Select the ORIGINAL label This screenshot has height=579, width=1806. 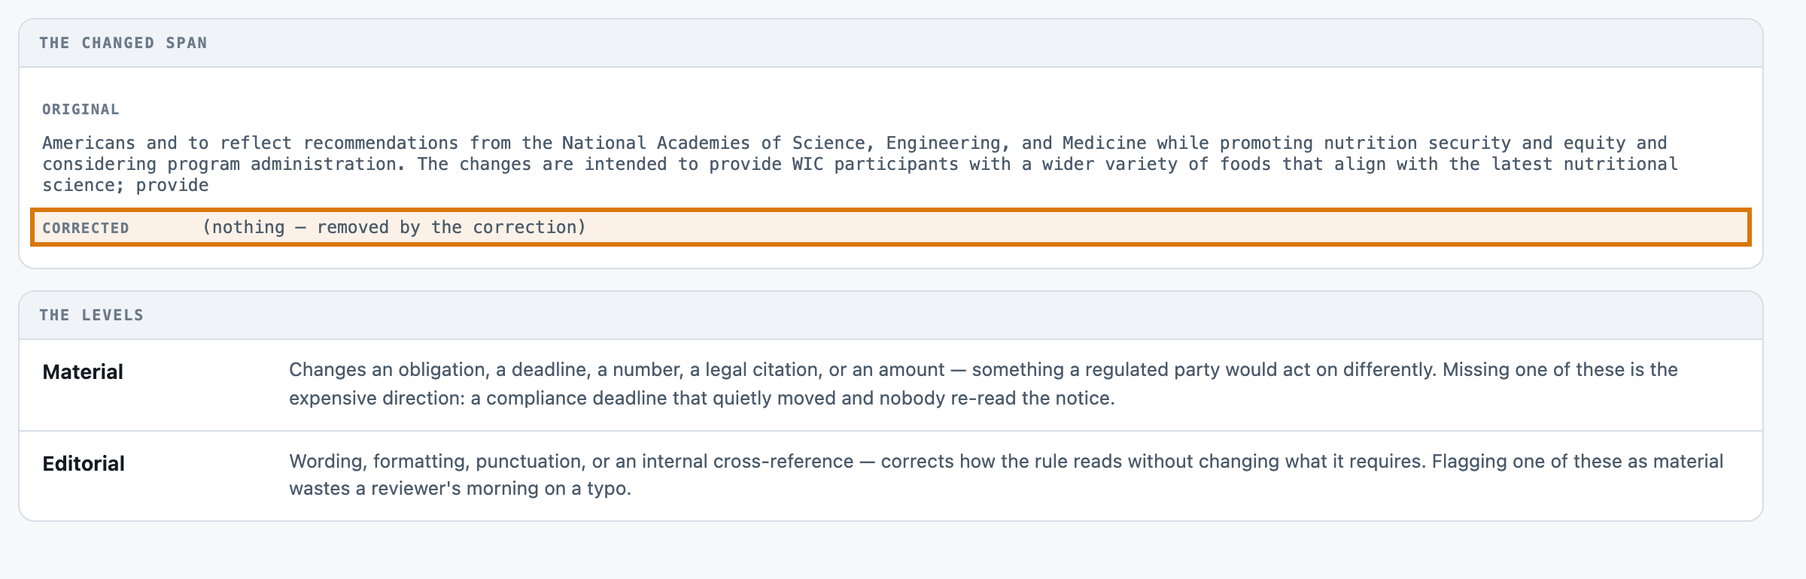(x=81, y=109)
